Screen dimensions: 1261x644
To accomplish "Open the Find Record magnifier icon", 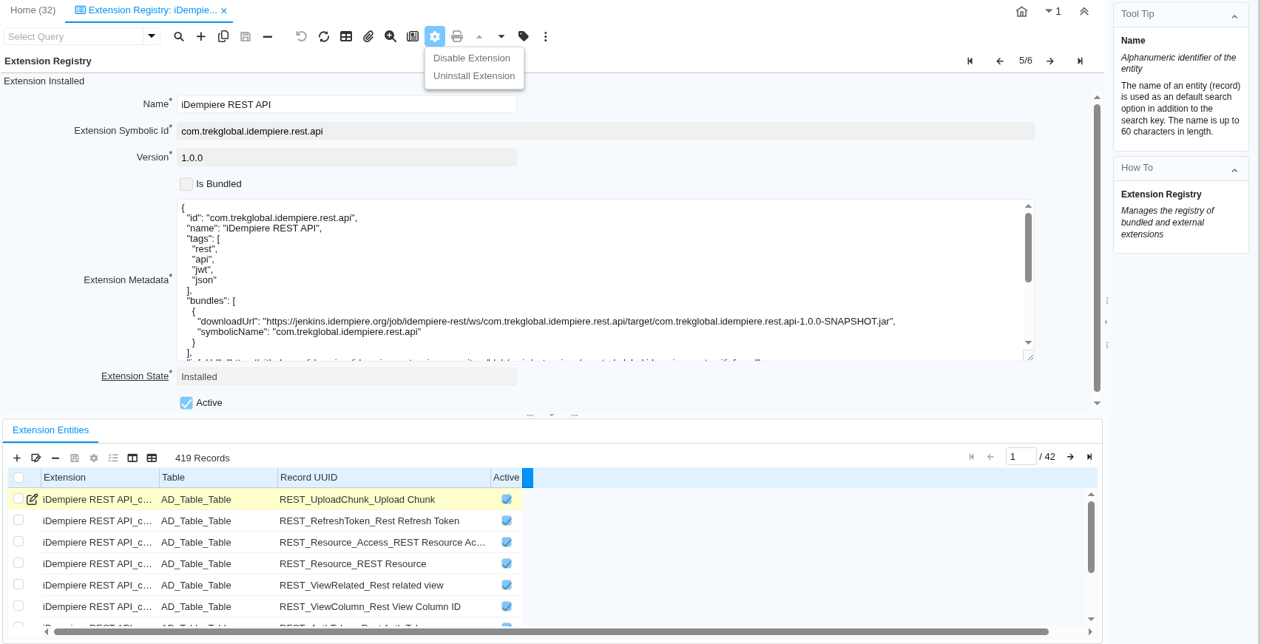I will coord(178,36).
